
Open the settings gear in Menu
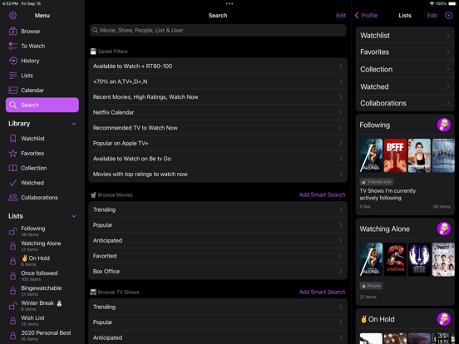pyautogui.click(x=12, y=16)
